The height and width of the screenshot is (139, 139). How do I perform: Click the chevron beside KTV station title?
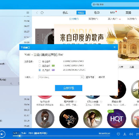(x=101, y=102)
